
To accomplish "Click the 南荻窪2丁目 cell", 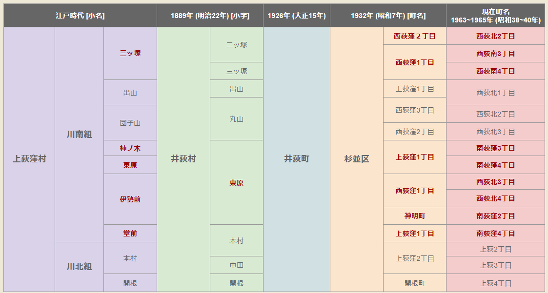I will 496,216.
